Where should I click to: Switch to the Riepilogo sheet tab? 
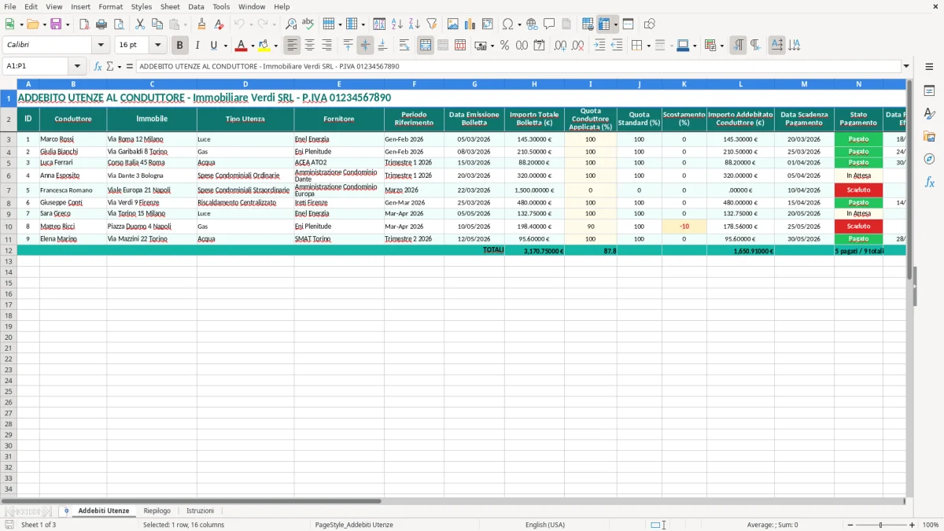click(157, 511)
